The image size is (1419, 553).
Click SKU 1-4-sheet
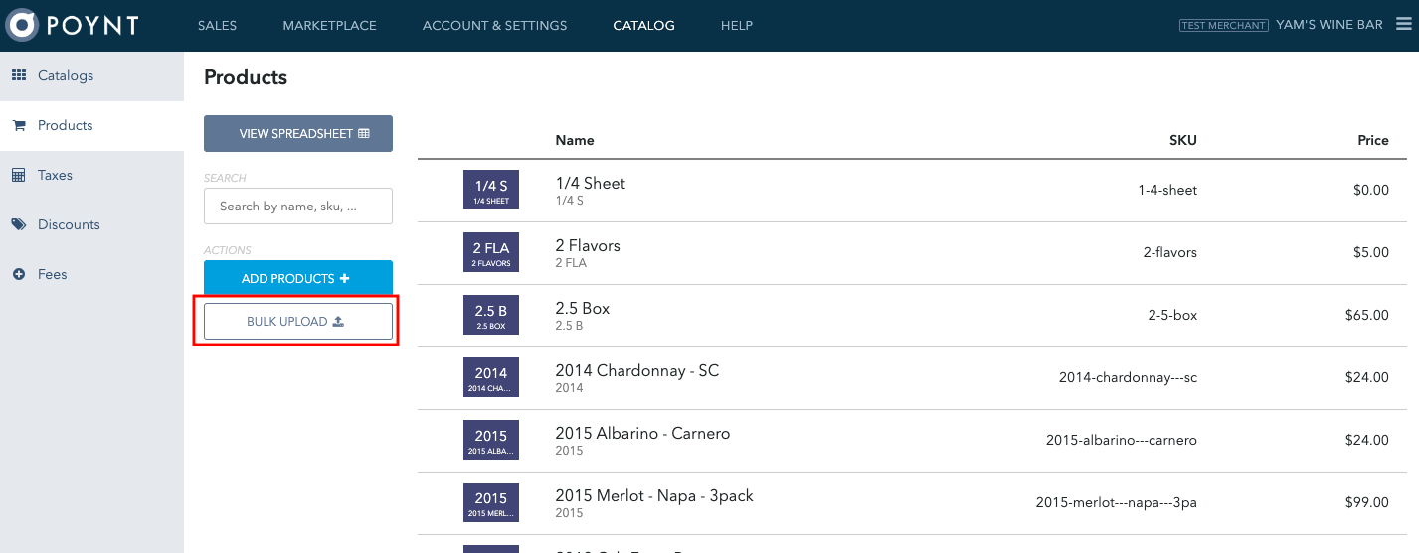(x=1167, y=190)
